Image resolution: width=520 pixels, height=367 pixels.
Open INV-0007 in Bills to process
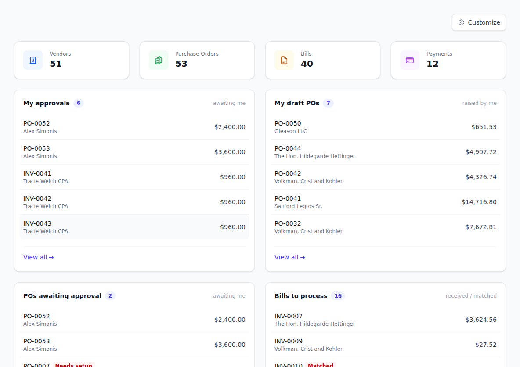(386, 320)
